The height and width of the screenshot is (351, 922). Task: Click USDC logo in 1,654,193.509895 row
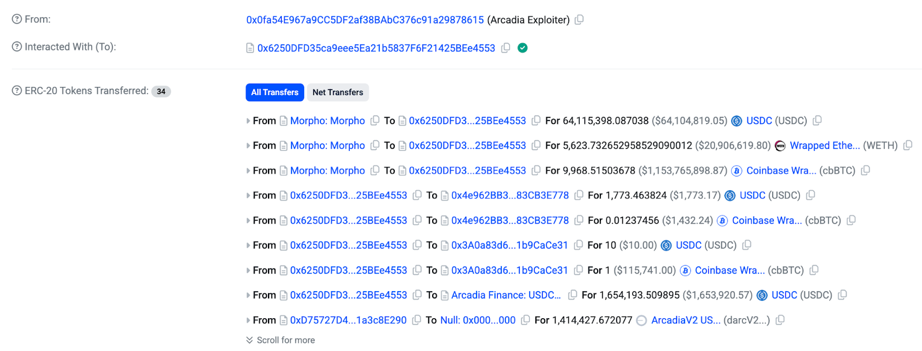pos(762,295)
